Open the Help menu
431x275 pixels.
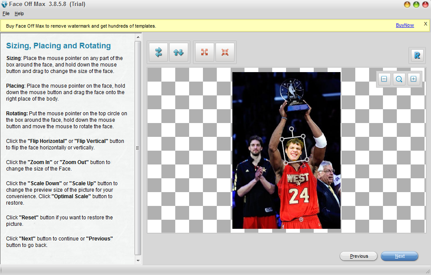pyautogui.click(x=19, y=13)
